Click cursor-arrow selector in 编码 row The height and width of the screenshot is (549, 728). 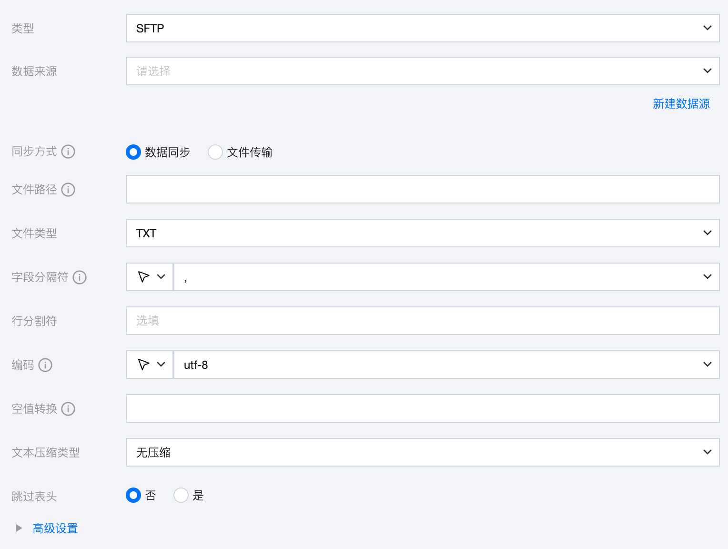point(150,365)
